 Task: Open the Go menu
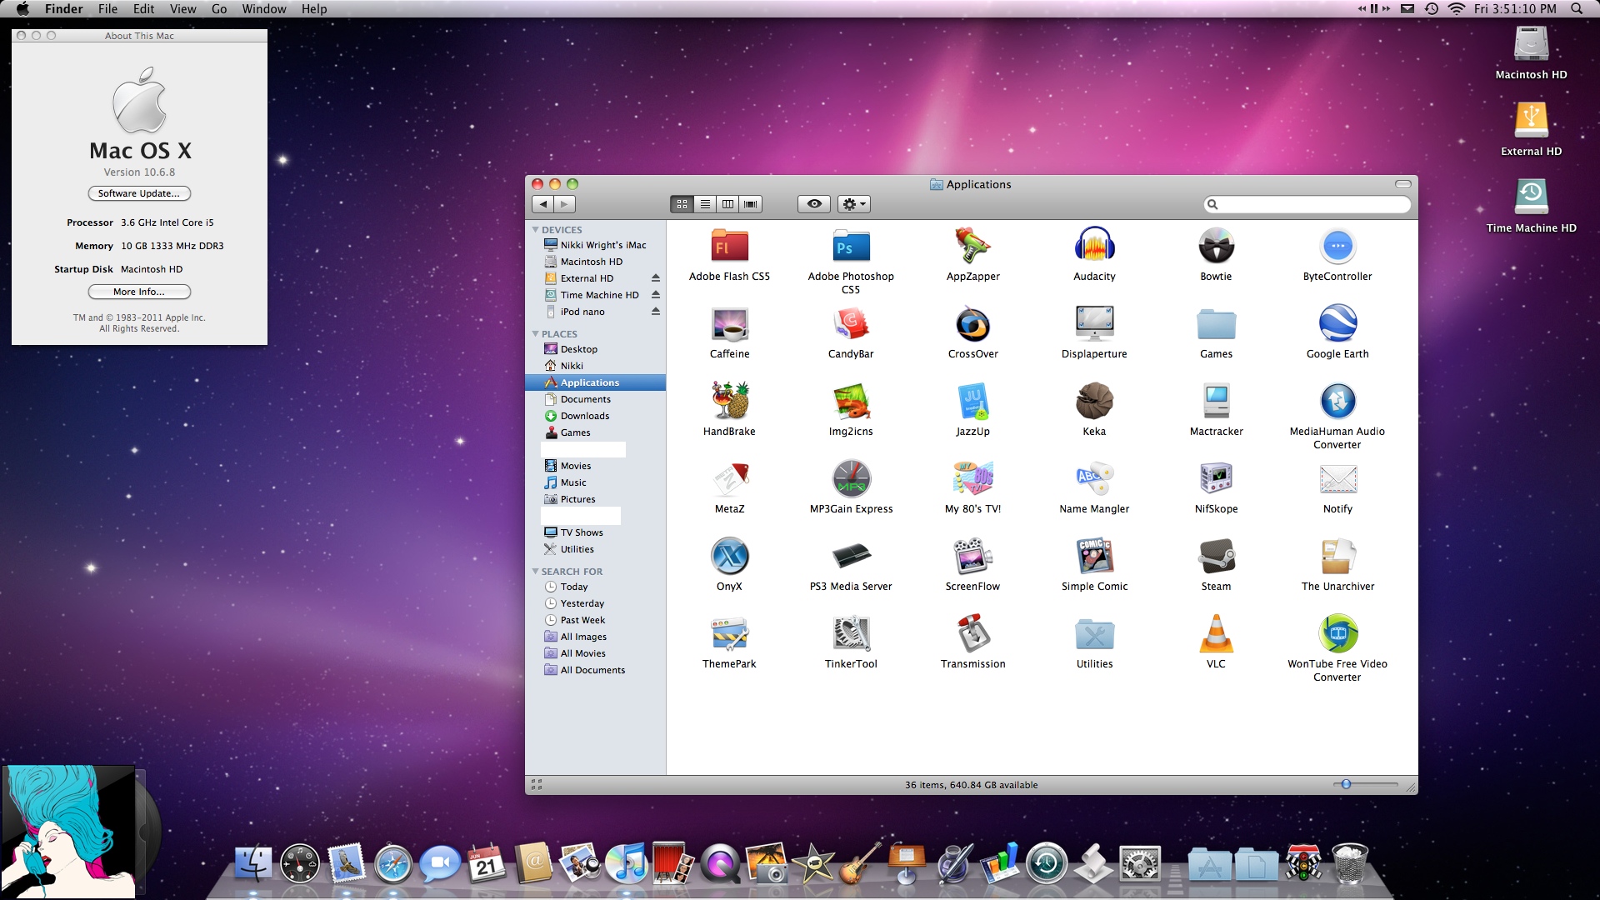219,9
